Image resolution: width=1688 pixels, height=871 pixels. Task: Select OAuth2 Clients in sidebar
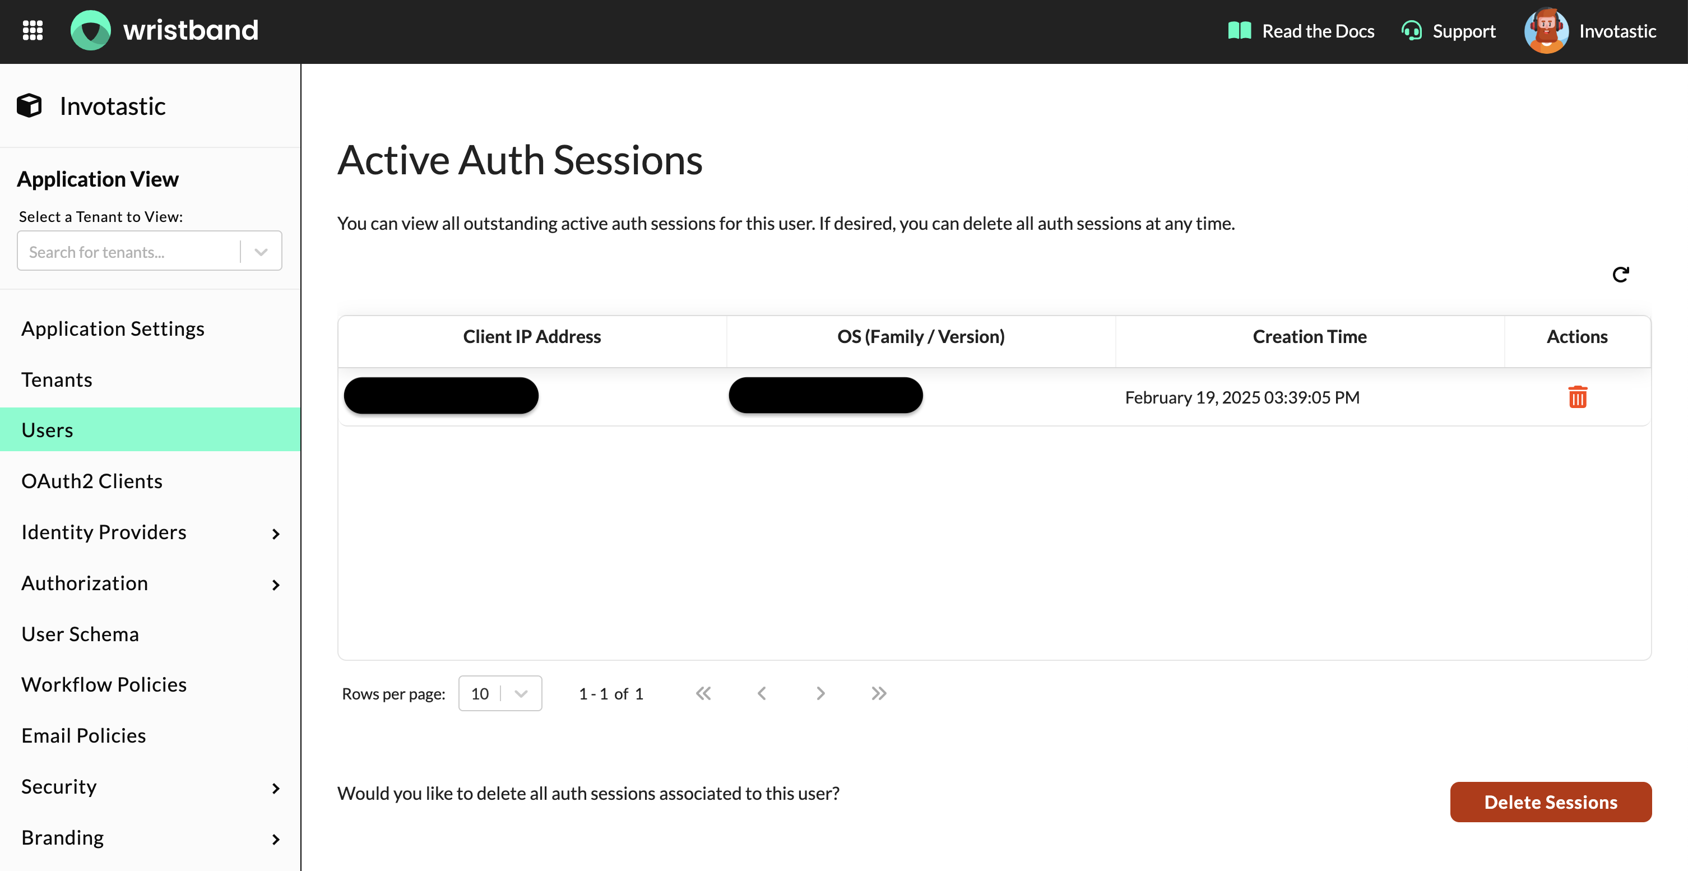click(92, 481)
